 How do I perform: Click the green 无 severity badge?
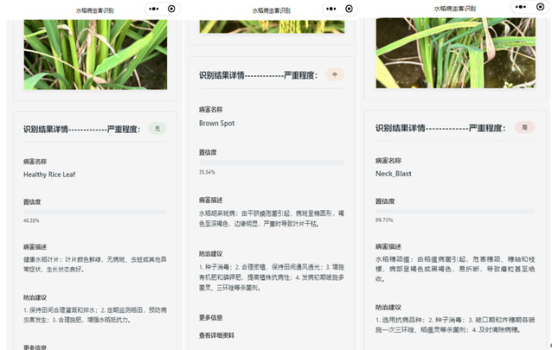pyautogui.click(x=157, y=129)
